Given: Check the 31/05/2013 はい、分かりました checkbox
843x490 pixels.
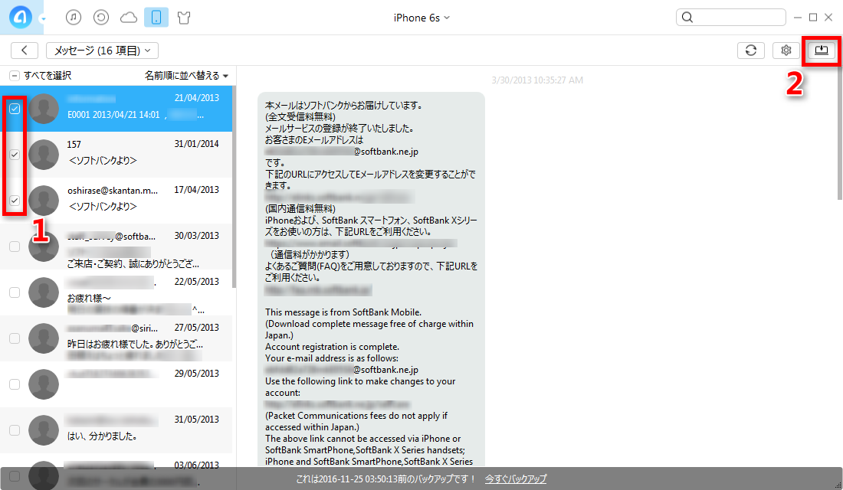Looking at the screenshot, I should pyautogui.click(x=15, y=430).
